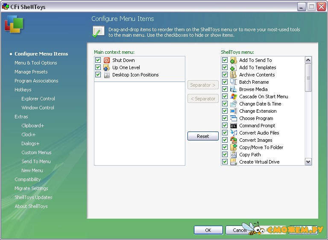Disable the Copy Path checkbox
This screenshot has width=328, height=240.
(225, 155)
